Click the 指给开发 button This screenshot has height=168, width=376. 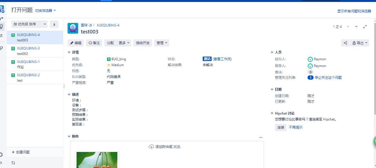pos(143,43)
